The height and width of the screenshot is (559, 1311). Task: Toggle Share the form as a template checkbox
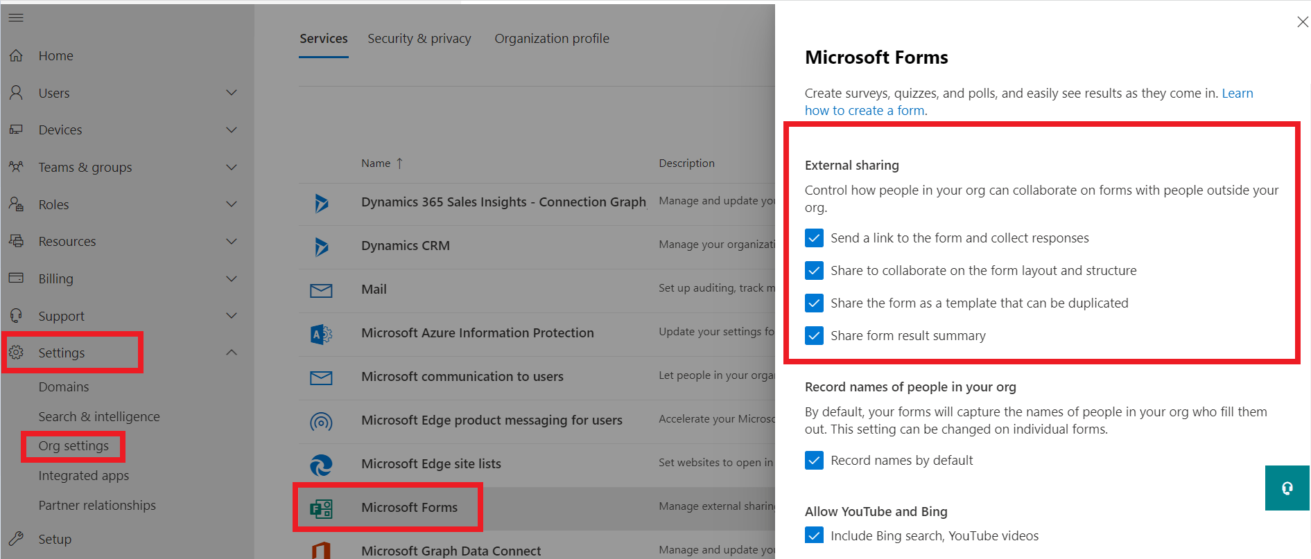[x=815, y=303]
